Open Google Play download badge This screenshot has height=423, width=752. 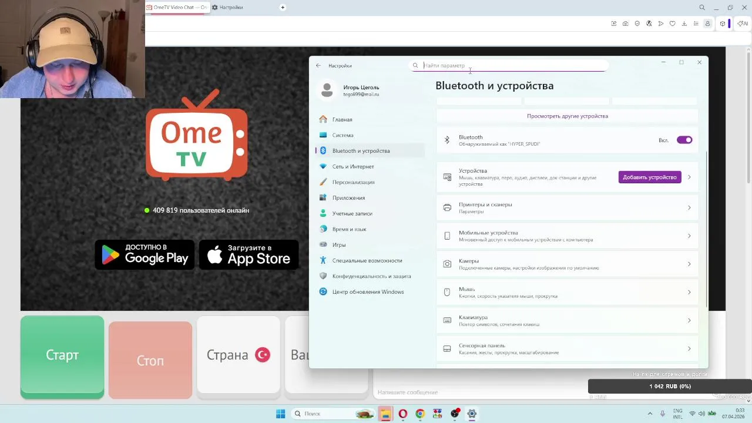point(145,254)
